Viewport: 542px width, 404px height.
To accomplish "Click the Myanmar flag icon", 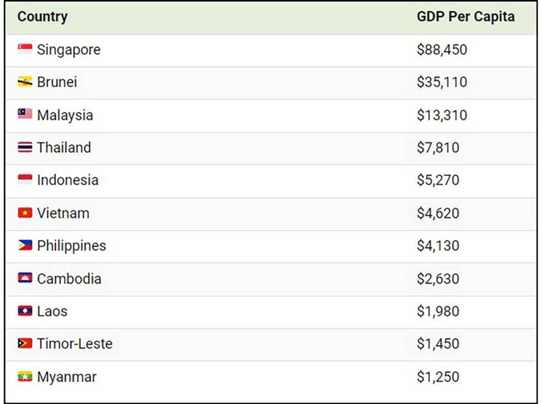I will [x=25, y=377].
